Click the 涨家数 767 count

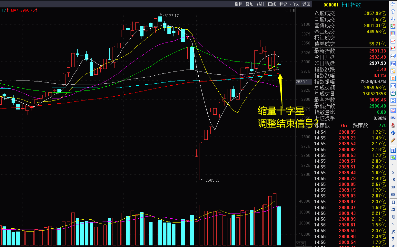(344, 125)
